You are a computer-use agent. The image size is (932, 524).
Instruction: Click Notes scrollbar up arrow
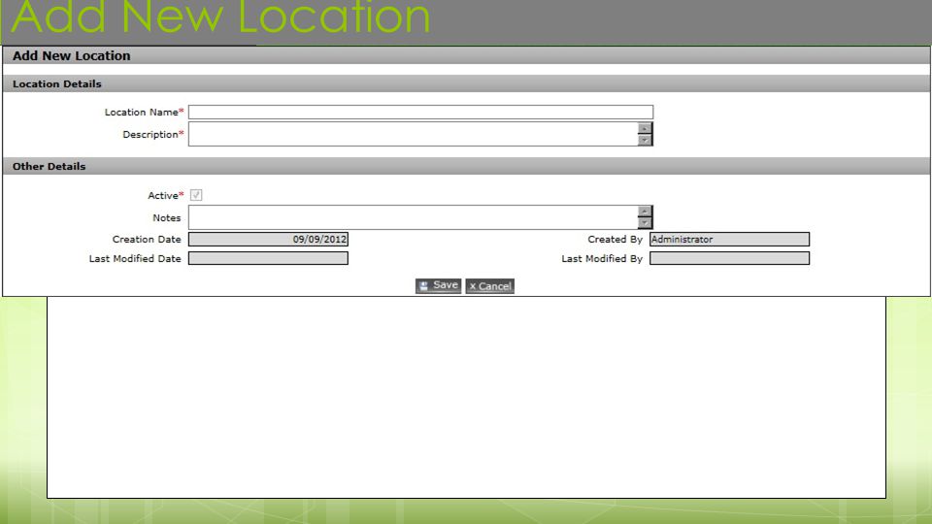click(x=645, y=212)
